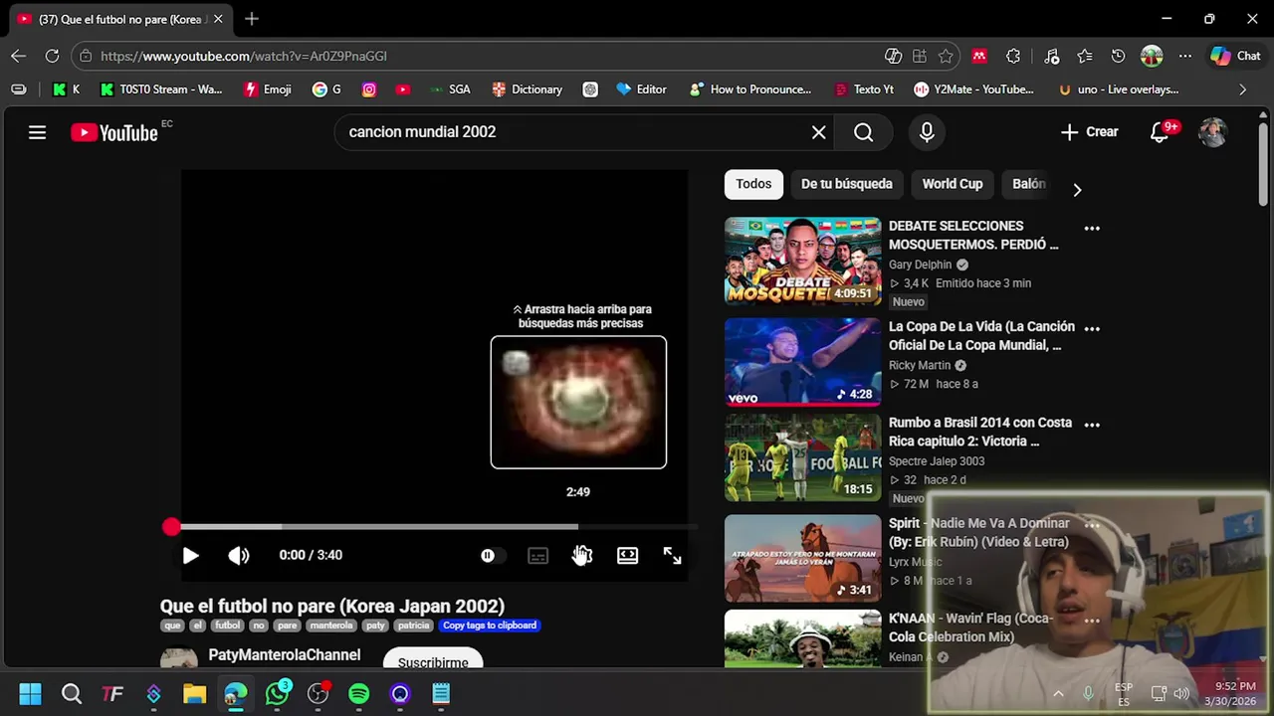Open WhatsApp from the taskbar

277,693
